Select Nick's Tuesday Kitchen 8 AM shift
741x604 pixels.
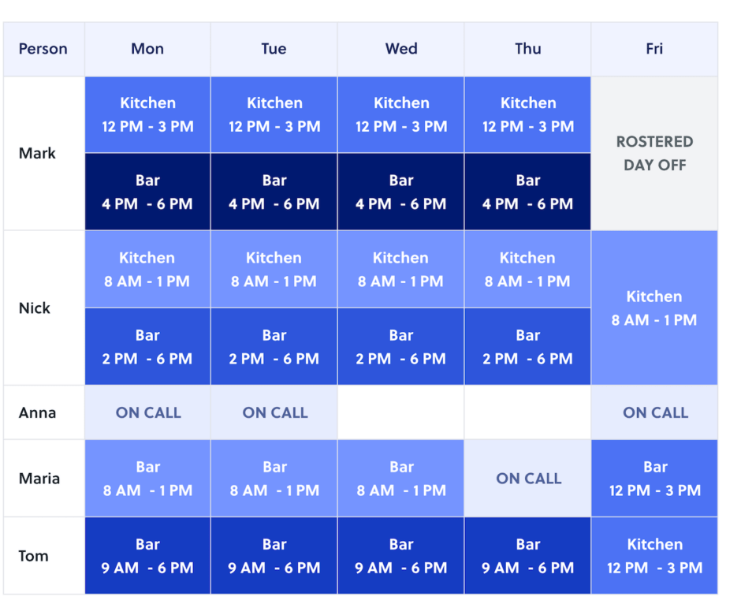274,270
